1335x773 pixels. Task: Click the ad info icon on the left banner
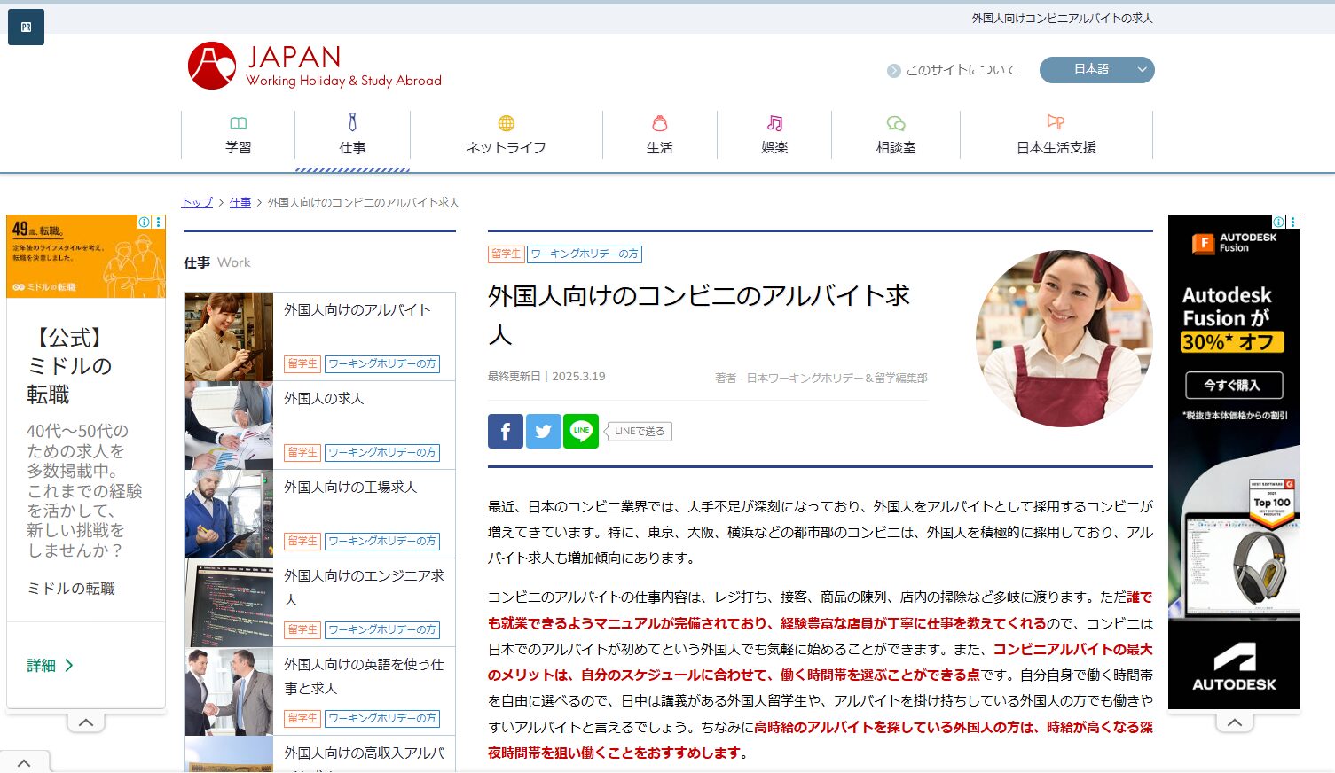pyautogui.click(x=145, y=223)
